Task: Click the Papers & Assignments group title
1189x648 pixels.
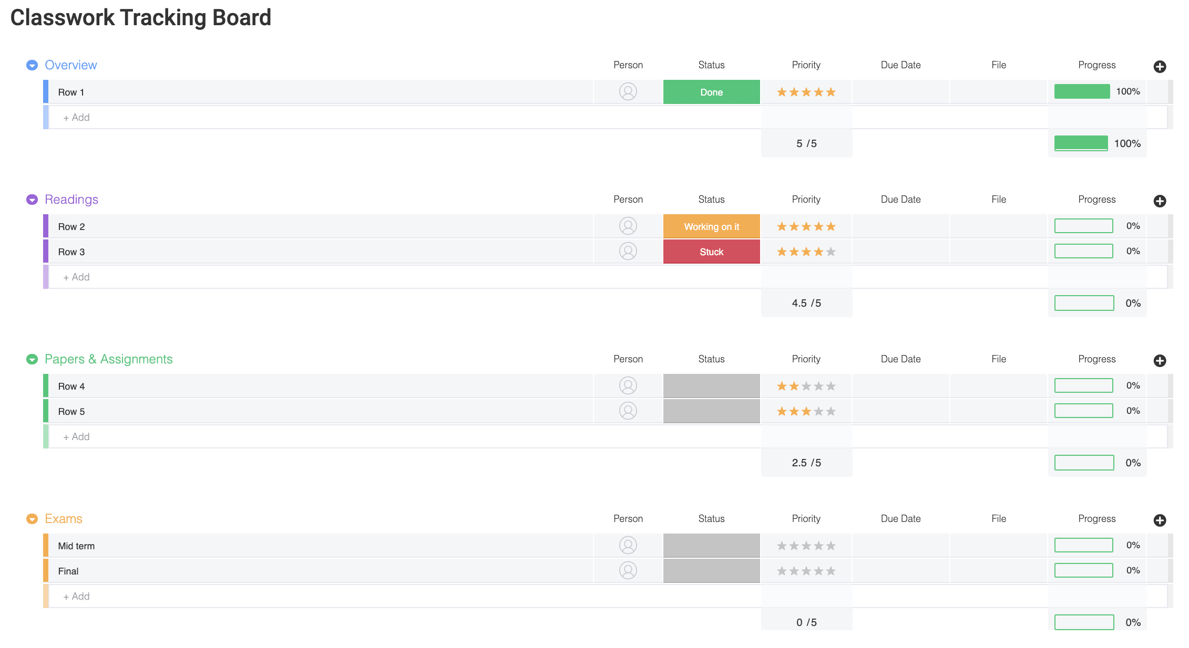Action: 109,359
